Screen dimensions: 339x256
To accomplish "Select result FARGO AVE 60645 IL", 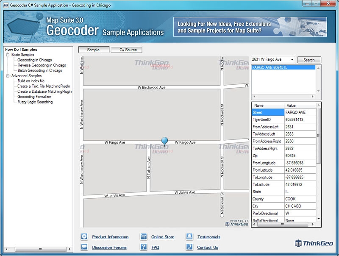I will coord(283,67).
